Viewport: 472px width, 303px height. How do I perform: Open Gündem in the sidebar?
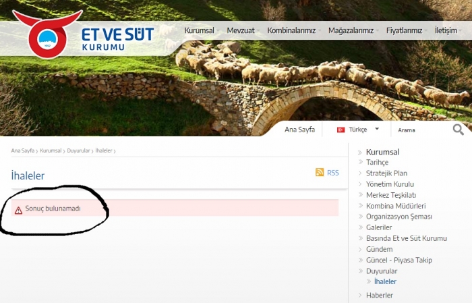tap(379, 249)
